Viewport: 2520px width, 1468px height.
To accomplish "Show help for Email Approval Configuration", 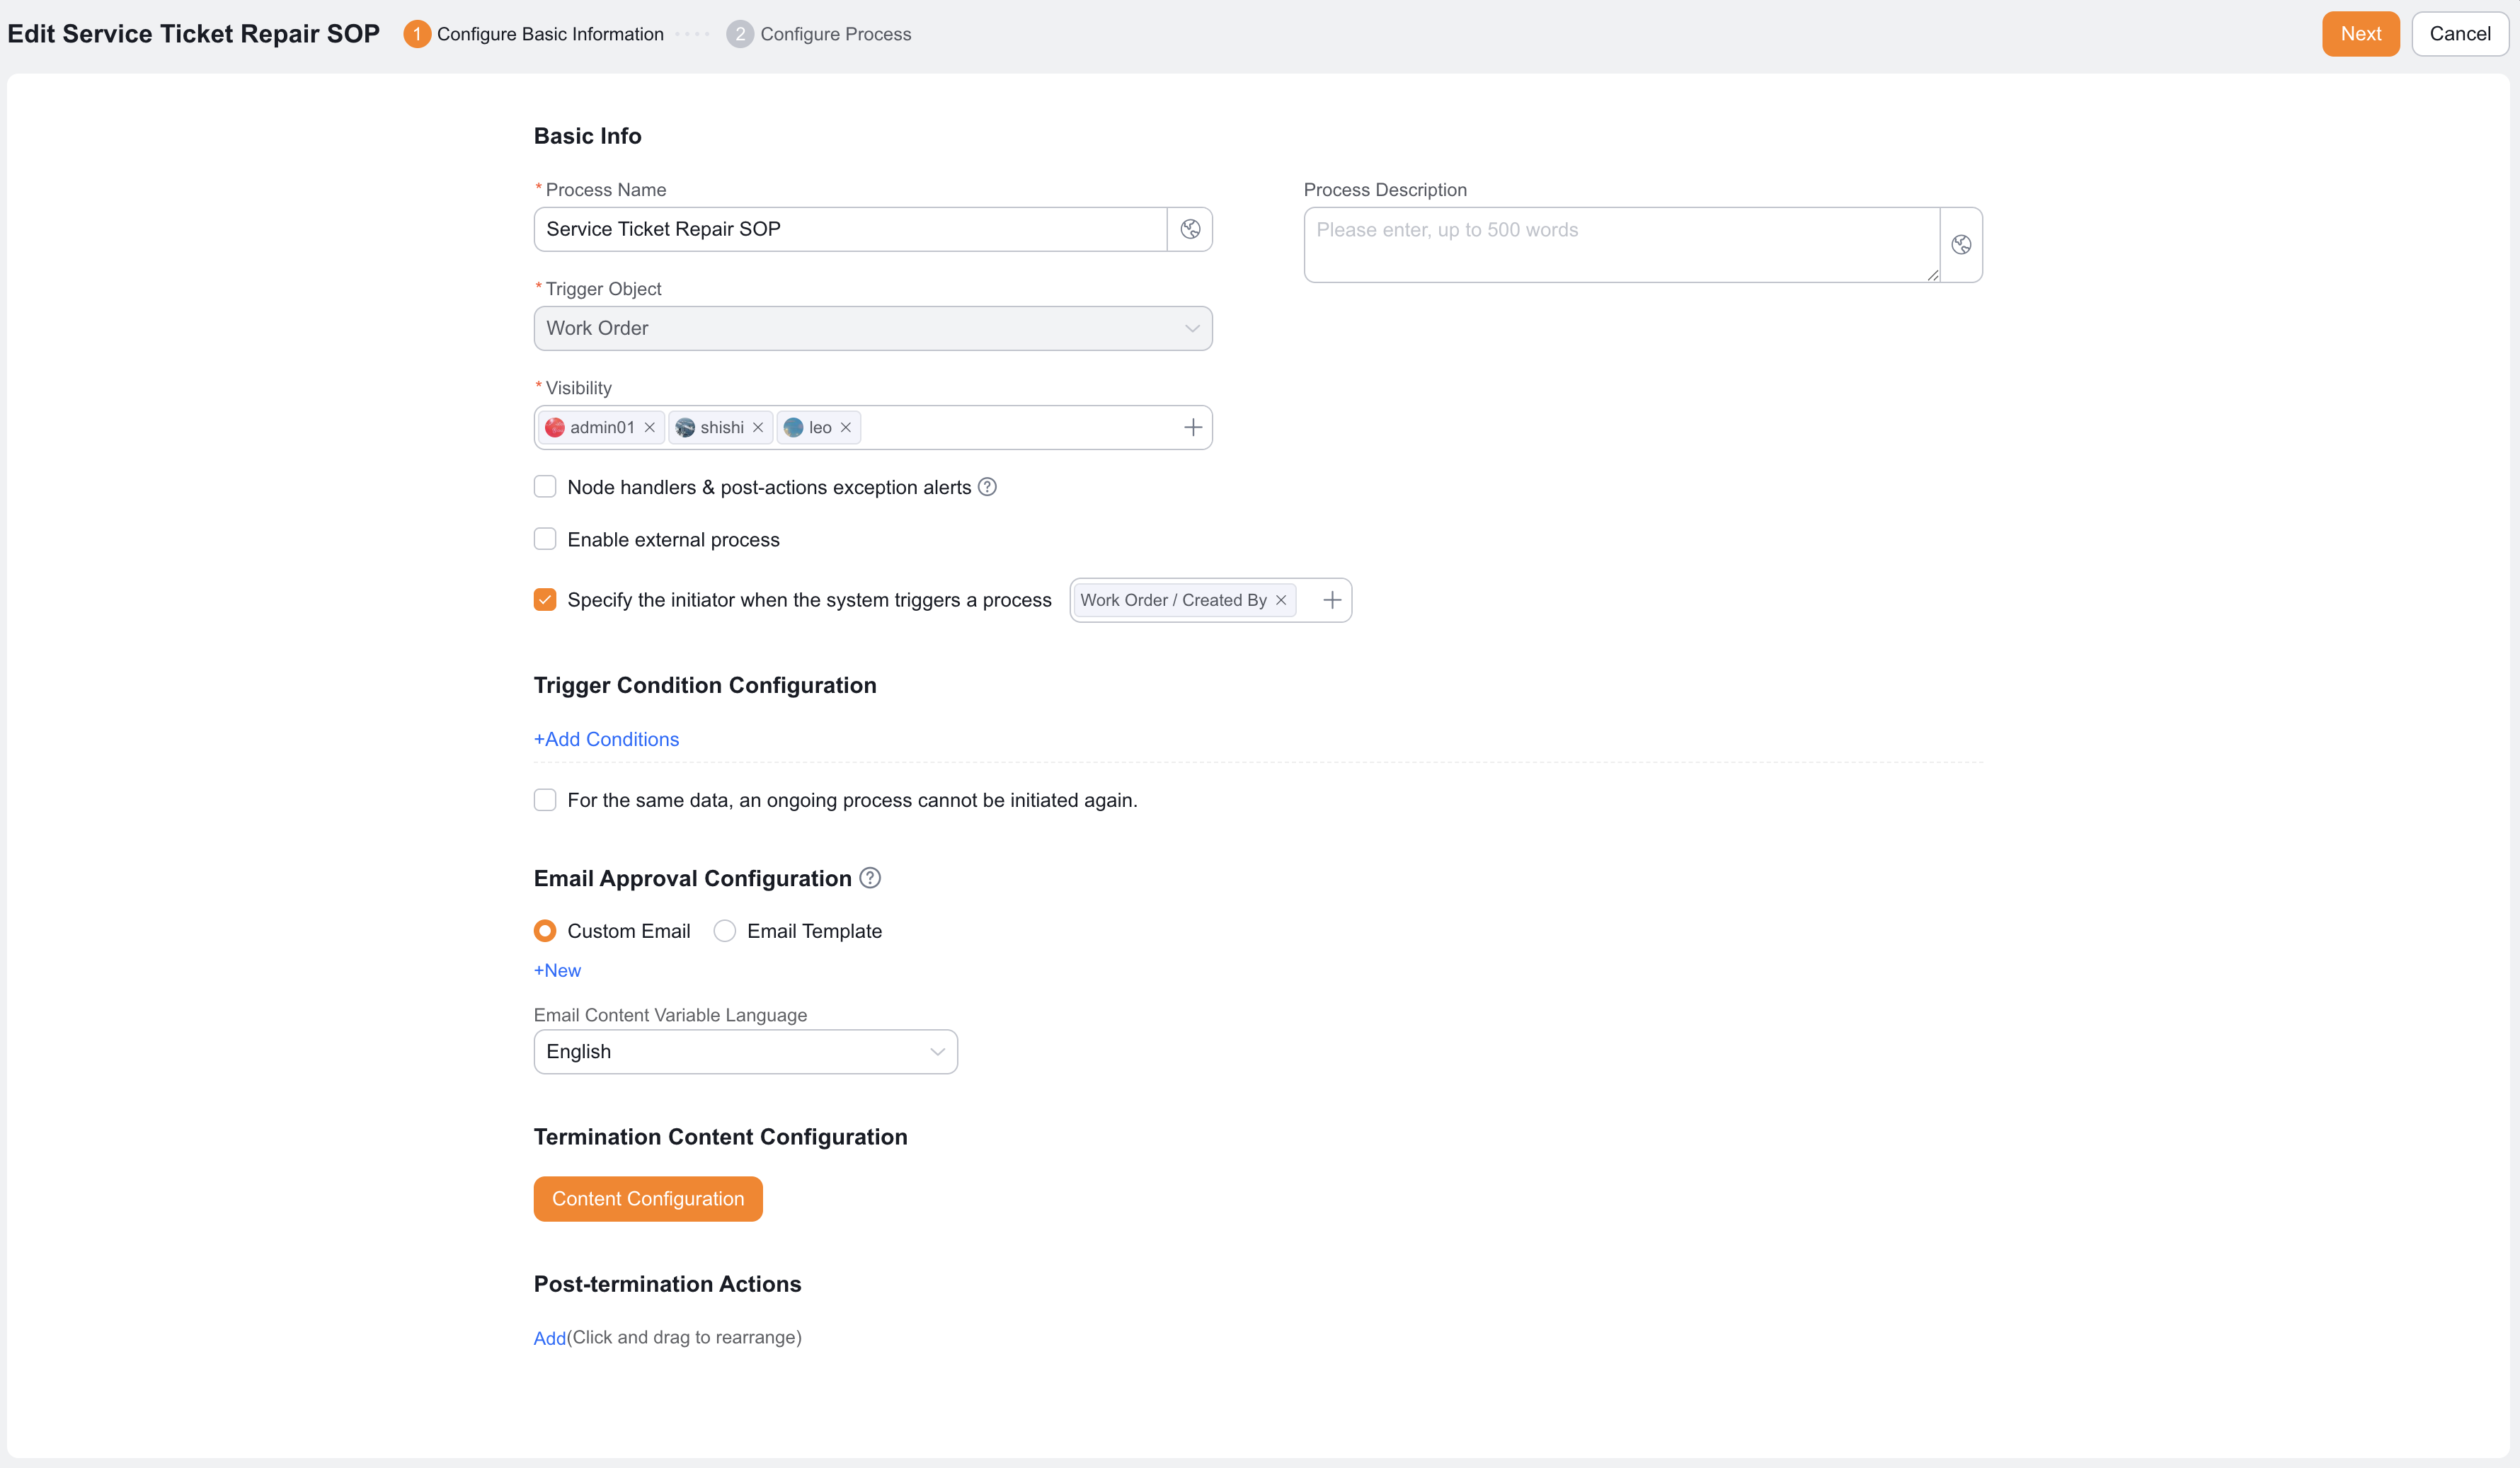I will [870, 878].
